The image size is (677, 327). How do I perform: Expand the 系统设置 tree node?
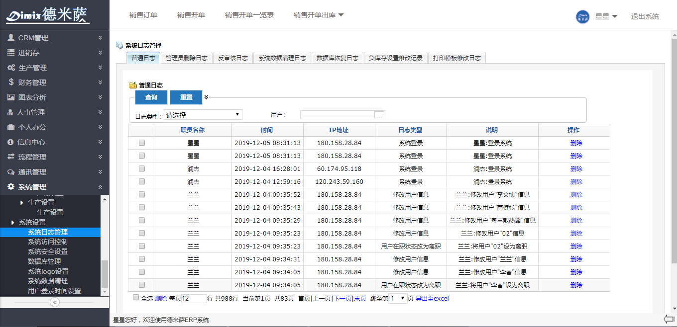tap(13, 222)
